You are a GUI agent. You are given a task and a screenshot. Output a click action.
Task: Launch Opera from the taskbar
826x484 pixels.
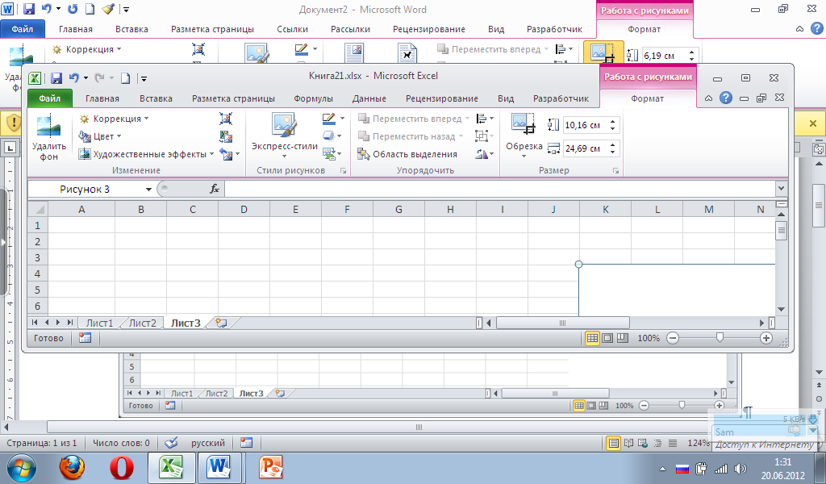click(x=122, y=467)
